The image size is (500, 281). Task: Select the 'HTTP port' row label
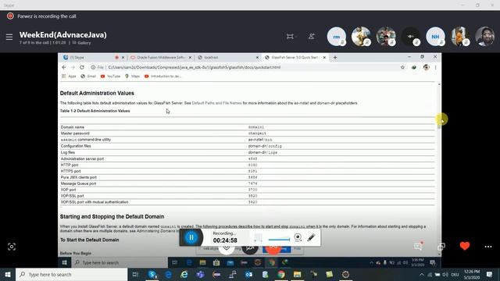pyautogui.click(x=70, y=165)
